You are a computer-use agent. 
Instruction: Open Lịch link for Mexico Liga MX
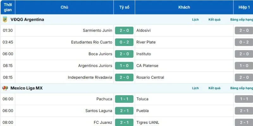[x=195, y=88]
